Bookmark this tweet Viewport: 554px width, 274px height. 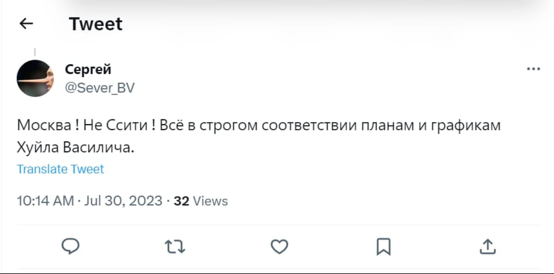pyautogui.click(x=384, y=246)
